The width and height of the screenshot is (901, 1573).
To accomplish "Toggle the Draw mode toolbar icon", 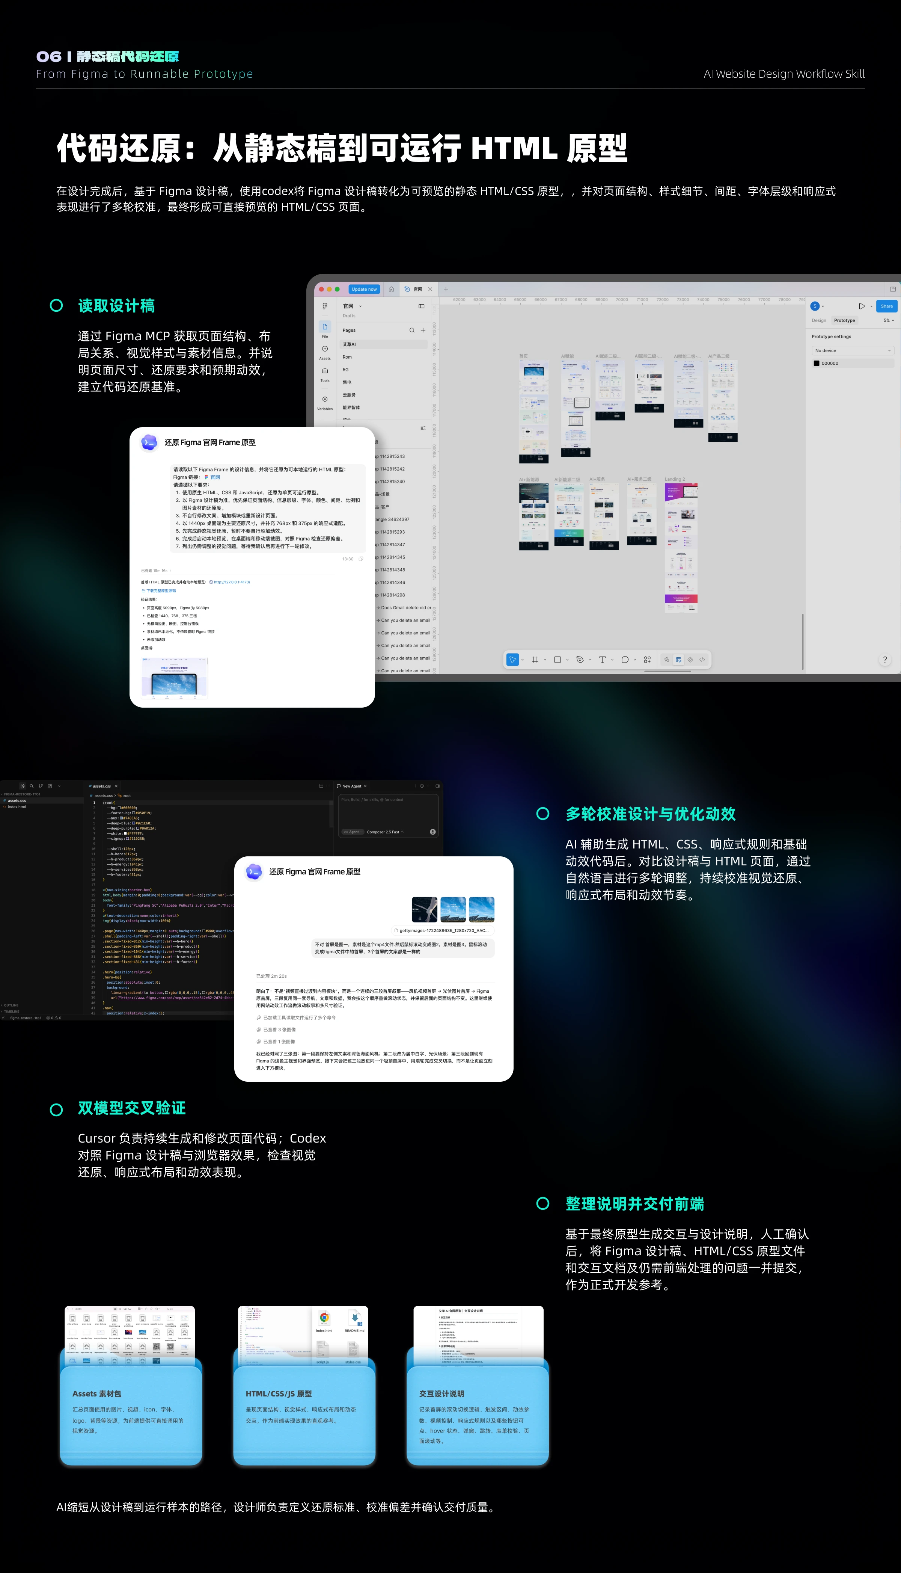I will [x=666, y=660].
